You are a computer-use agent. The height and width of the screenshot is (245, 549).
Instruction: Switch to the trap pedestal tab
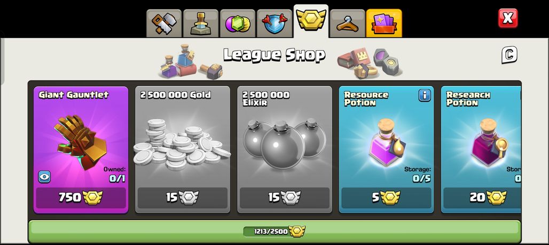tap(201, 23)
